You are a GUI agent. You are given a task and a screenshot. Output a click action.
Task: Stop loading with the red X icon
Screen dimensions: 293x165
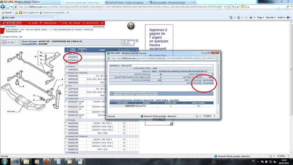[237, 7]
